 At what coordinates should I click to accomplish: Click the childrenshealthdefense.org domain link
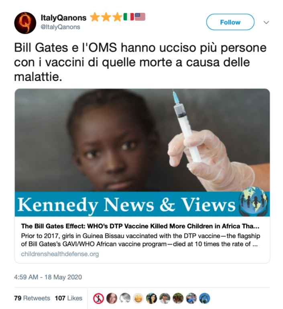point(60,254)
